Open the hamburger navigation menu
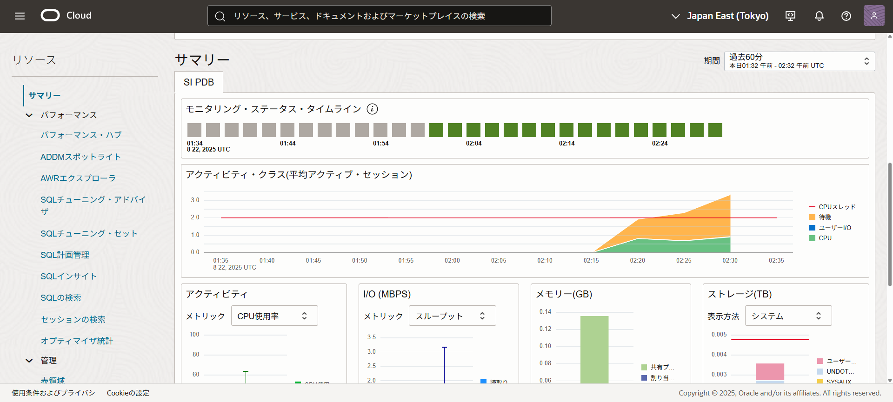Image resolution: width=893 pixels, height=402 pixels. (x=20, y=16)
